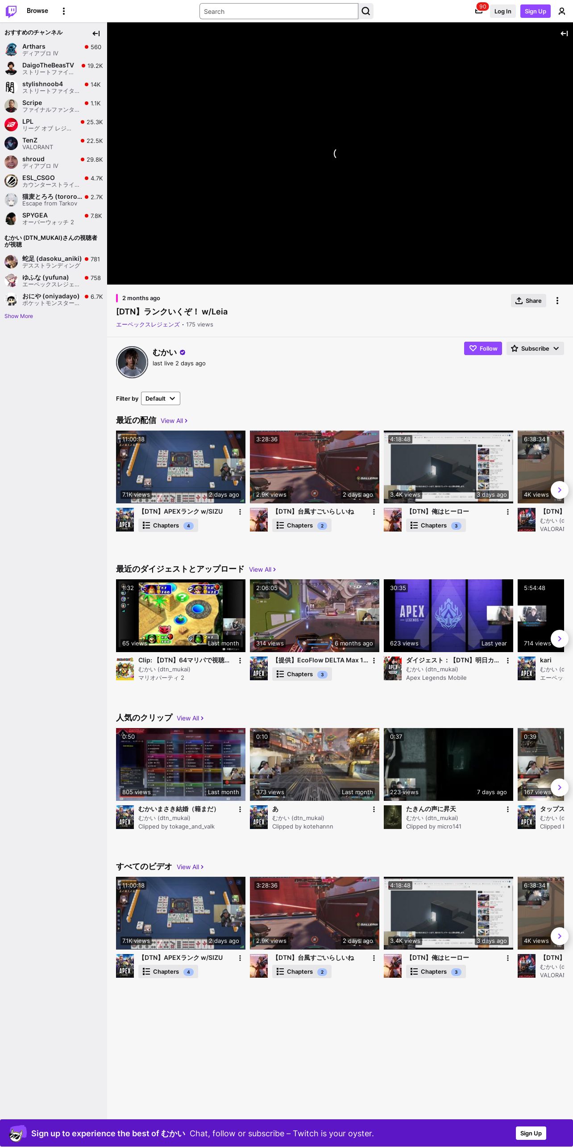Open options for むかいまさき結婚 clip
The height and width of the screenshot is (1147, 573).
pyautogui.click(x=240, y=809)
